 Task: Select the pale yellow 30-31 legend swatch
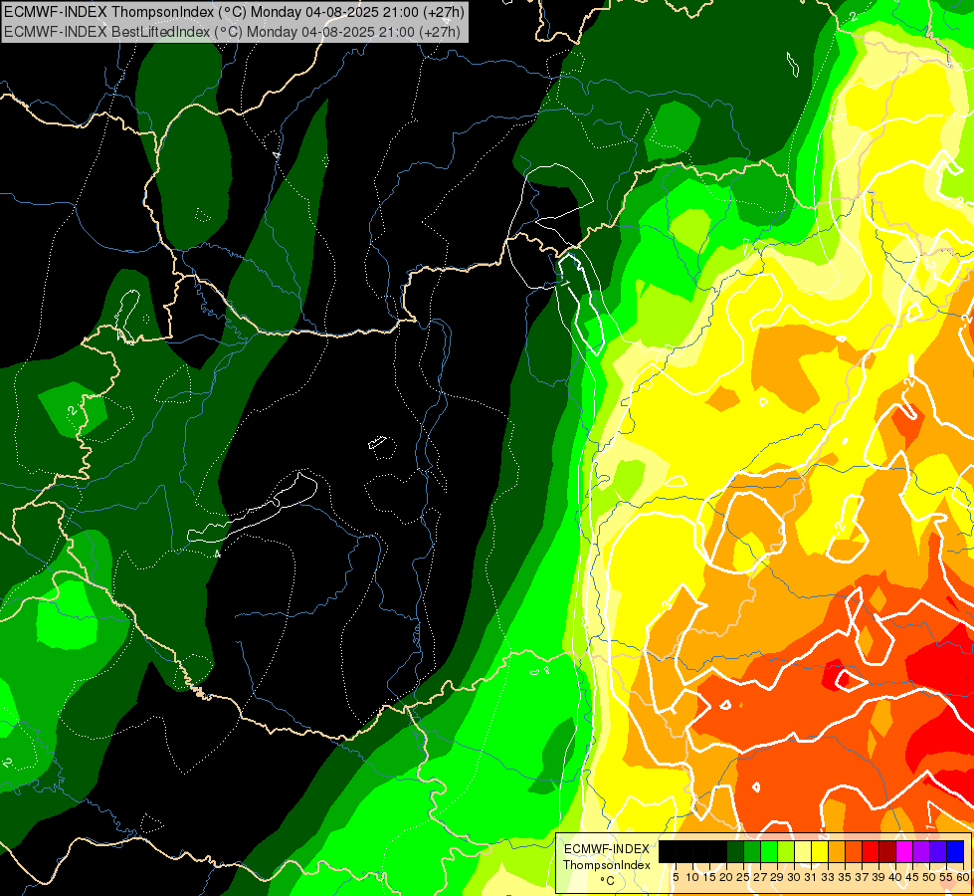click(x=803, y=851)
